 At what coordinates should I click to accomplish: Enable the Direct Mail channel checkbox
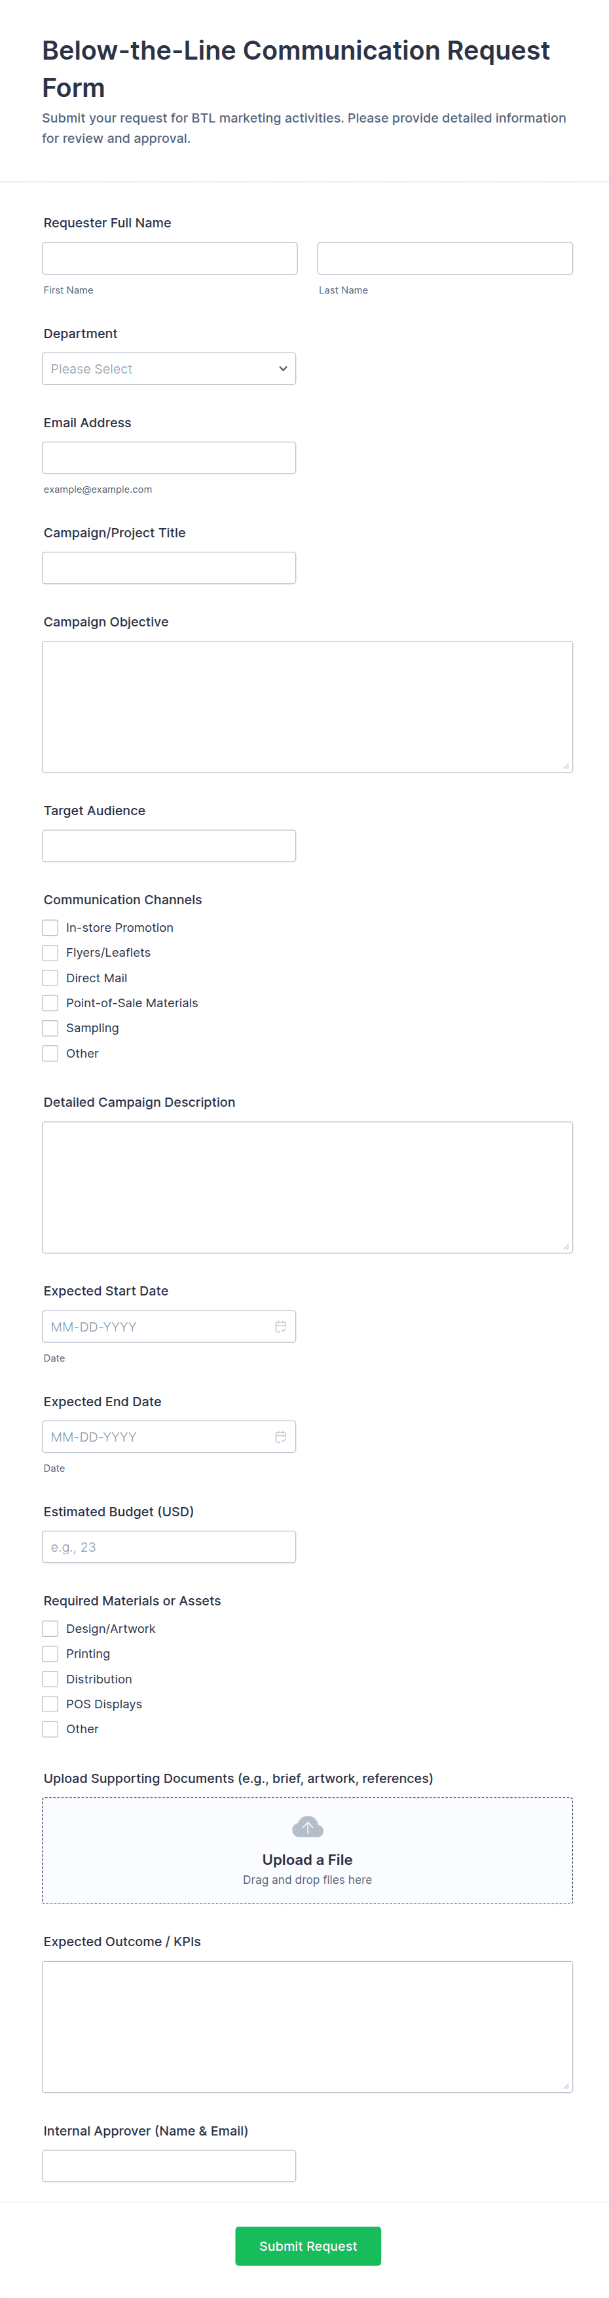tap(51, 978)
